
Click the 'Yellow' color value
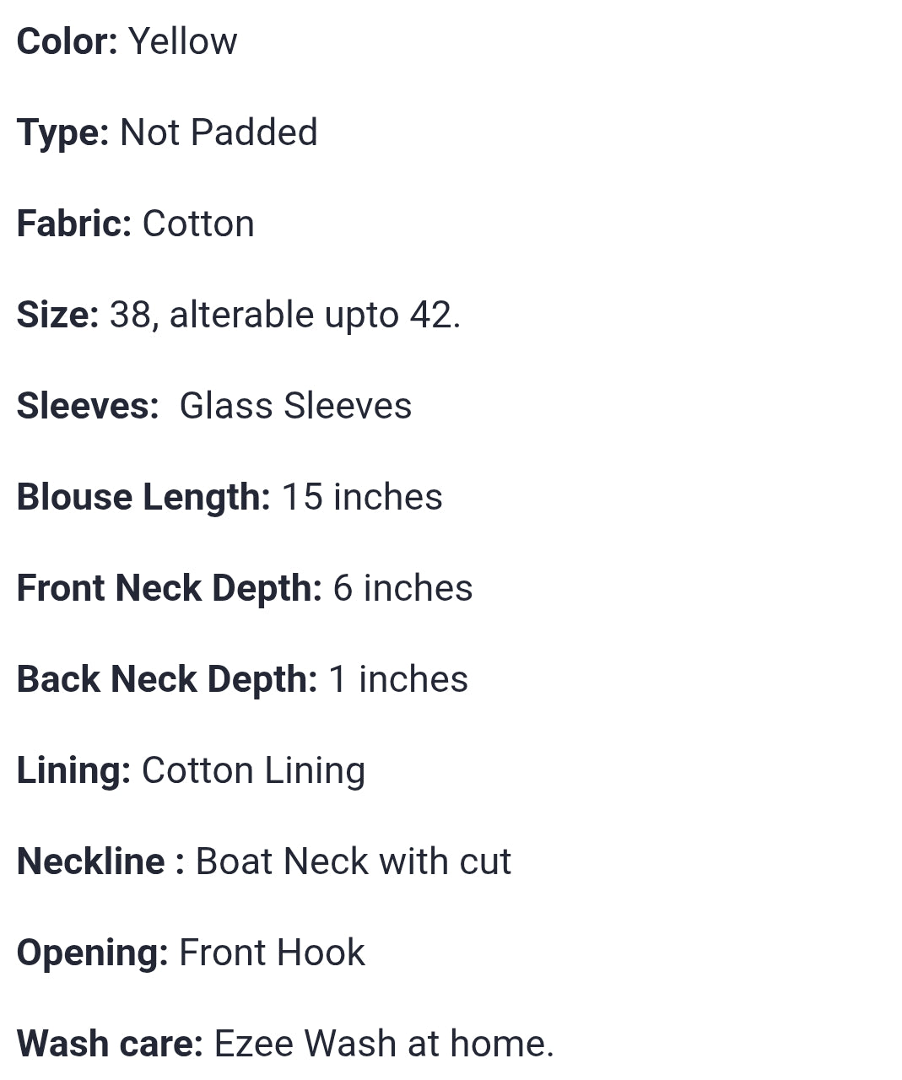tap(183, 41)
